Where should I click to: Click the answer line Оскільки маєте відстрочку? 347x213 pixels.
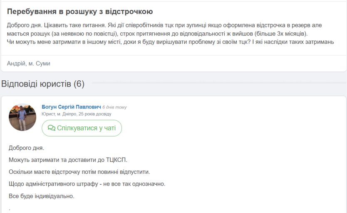point(79,172)
